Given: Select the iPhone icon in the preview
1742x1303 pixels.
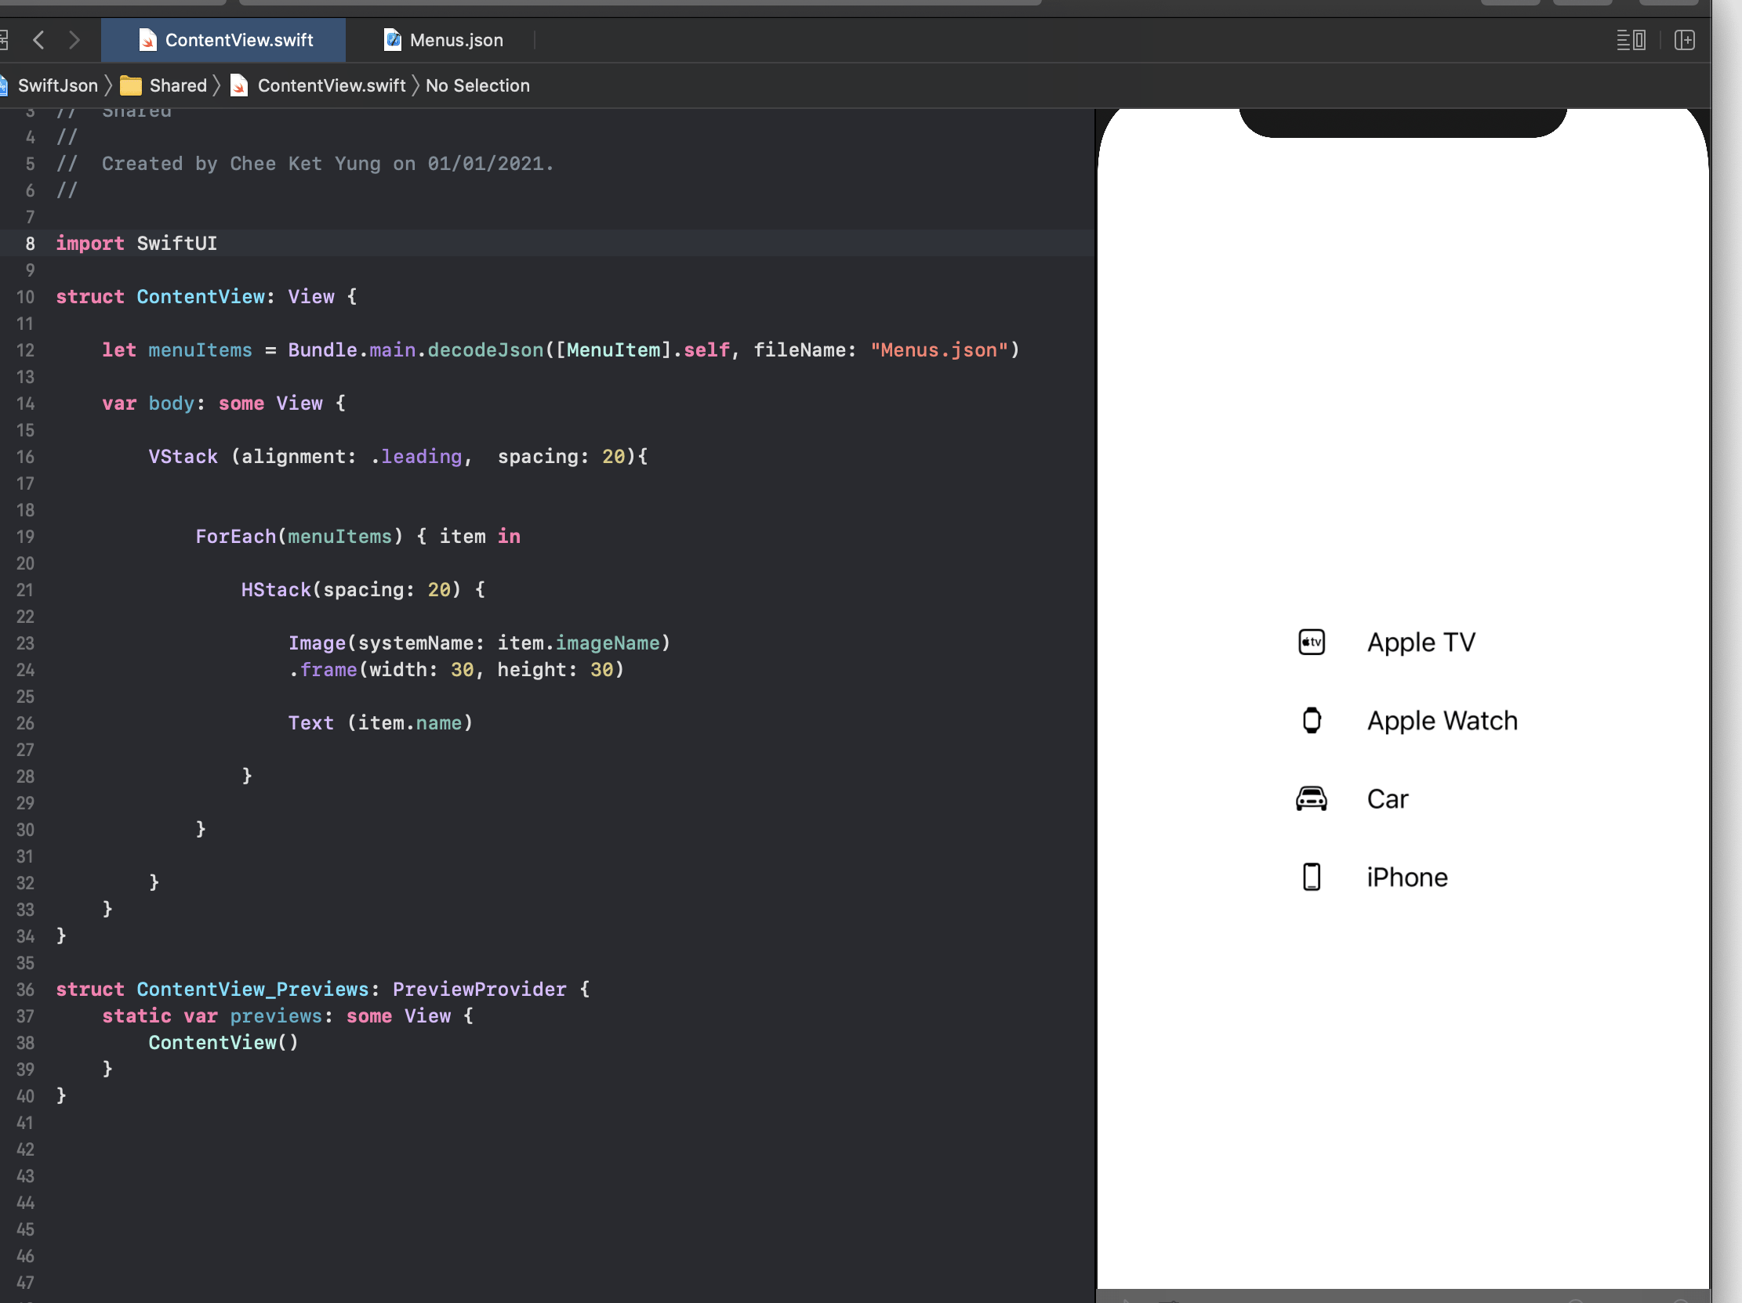Looking at the screenshot, I should [x=1311, y=876].
